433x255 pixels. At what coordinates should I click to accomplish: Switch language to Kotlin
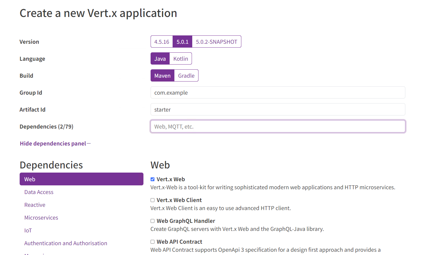(x=181, y=59)
